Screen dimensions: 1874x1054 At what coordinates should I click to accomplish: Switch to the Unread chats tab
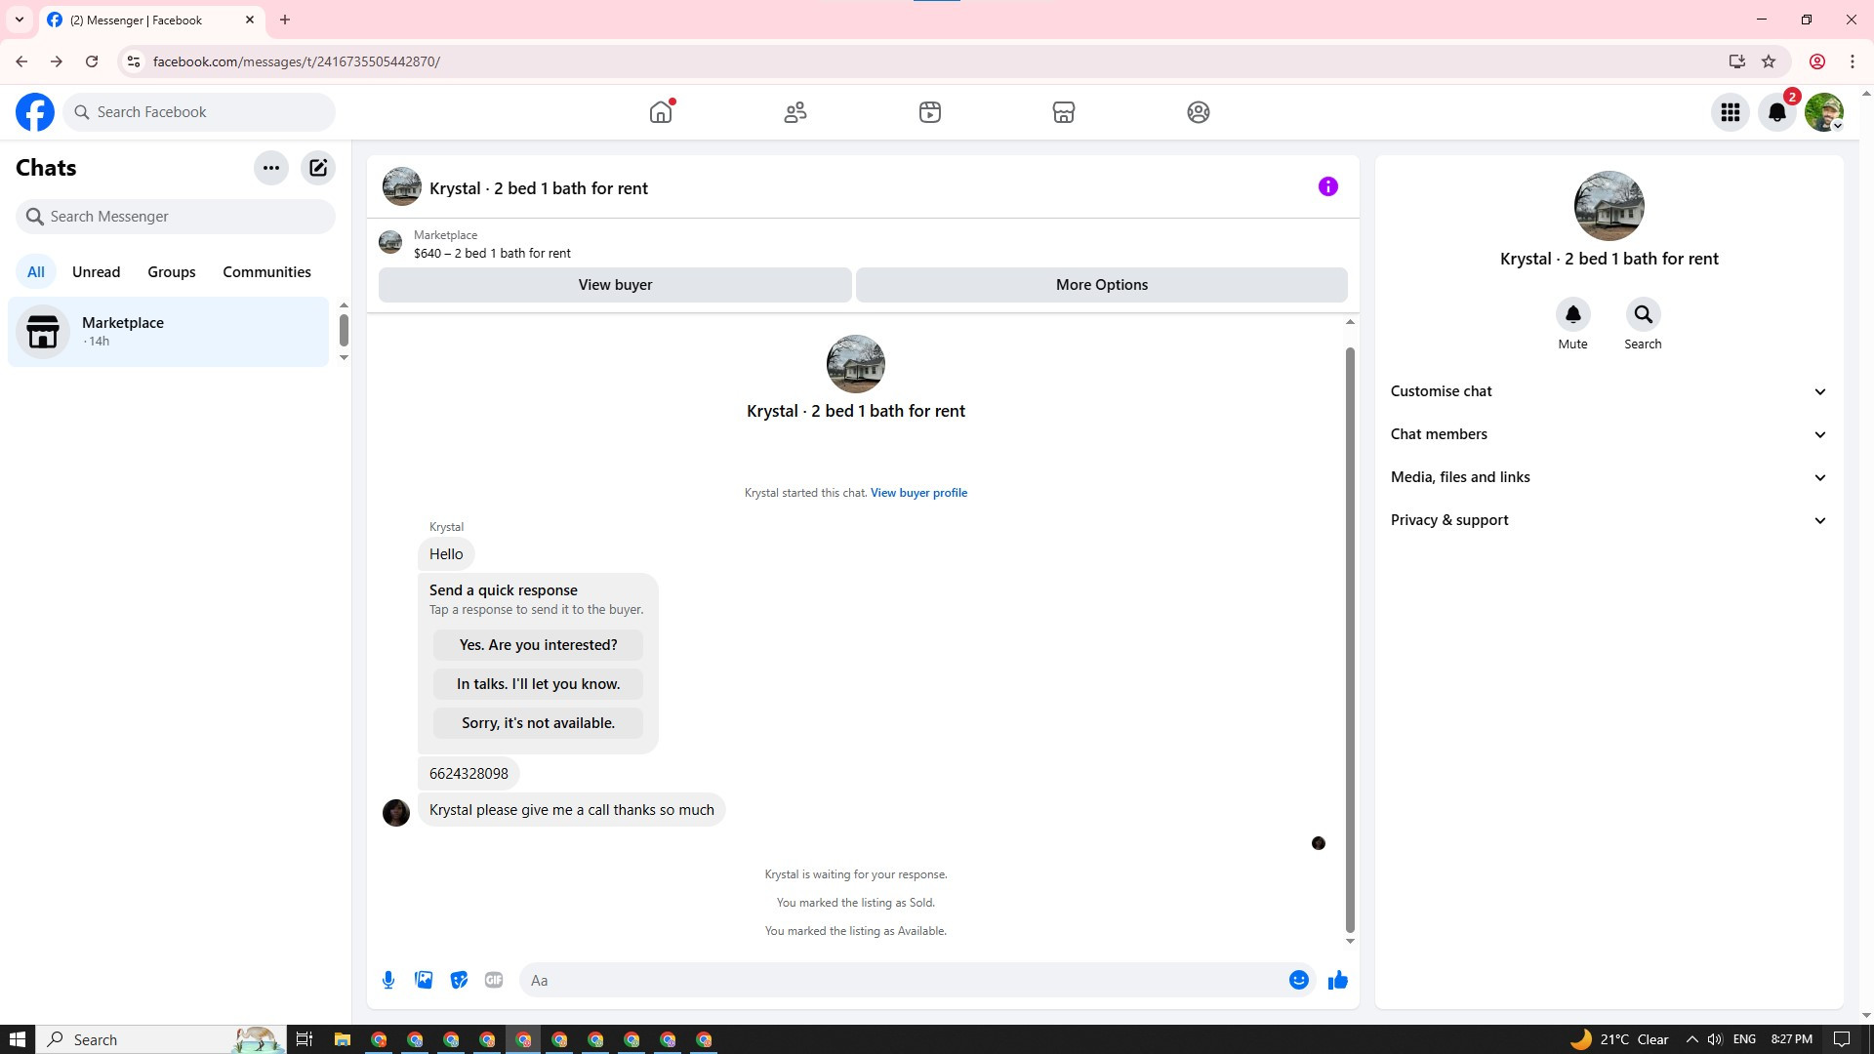[96, 272]
